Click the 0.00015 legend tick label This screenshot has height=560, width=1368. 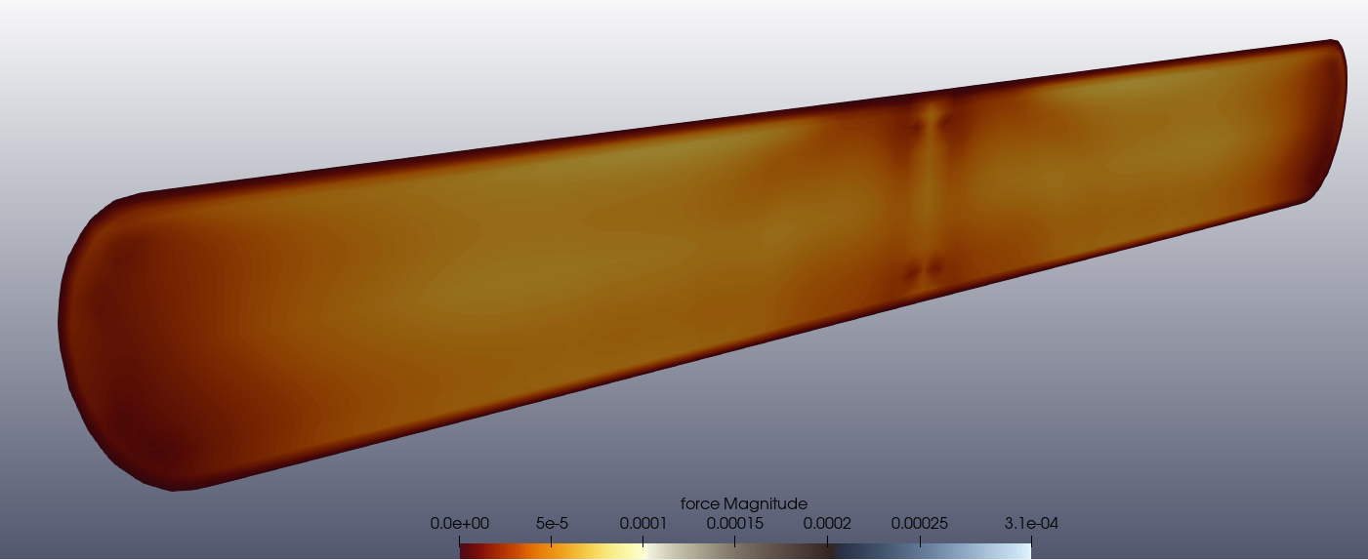coord(735,524)
